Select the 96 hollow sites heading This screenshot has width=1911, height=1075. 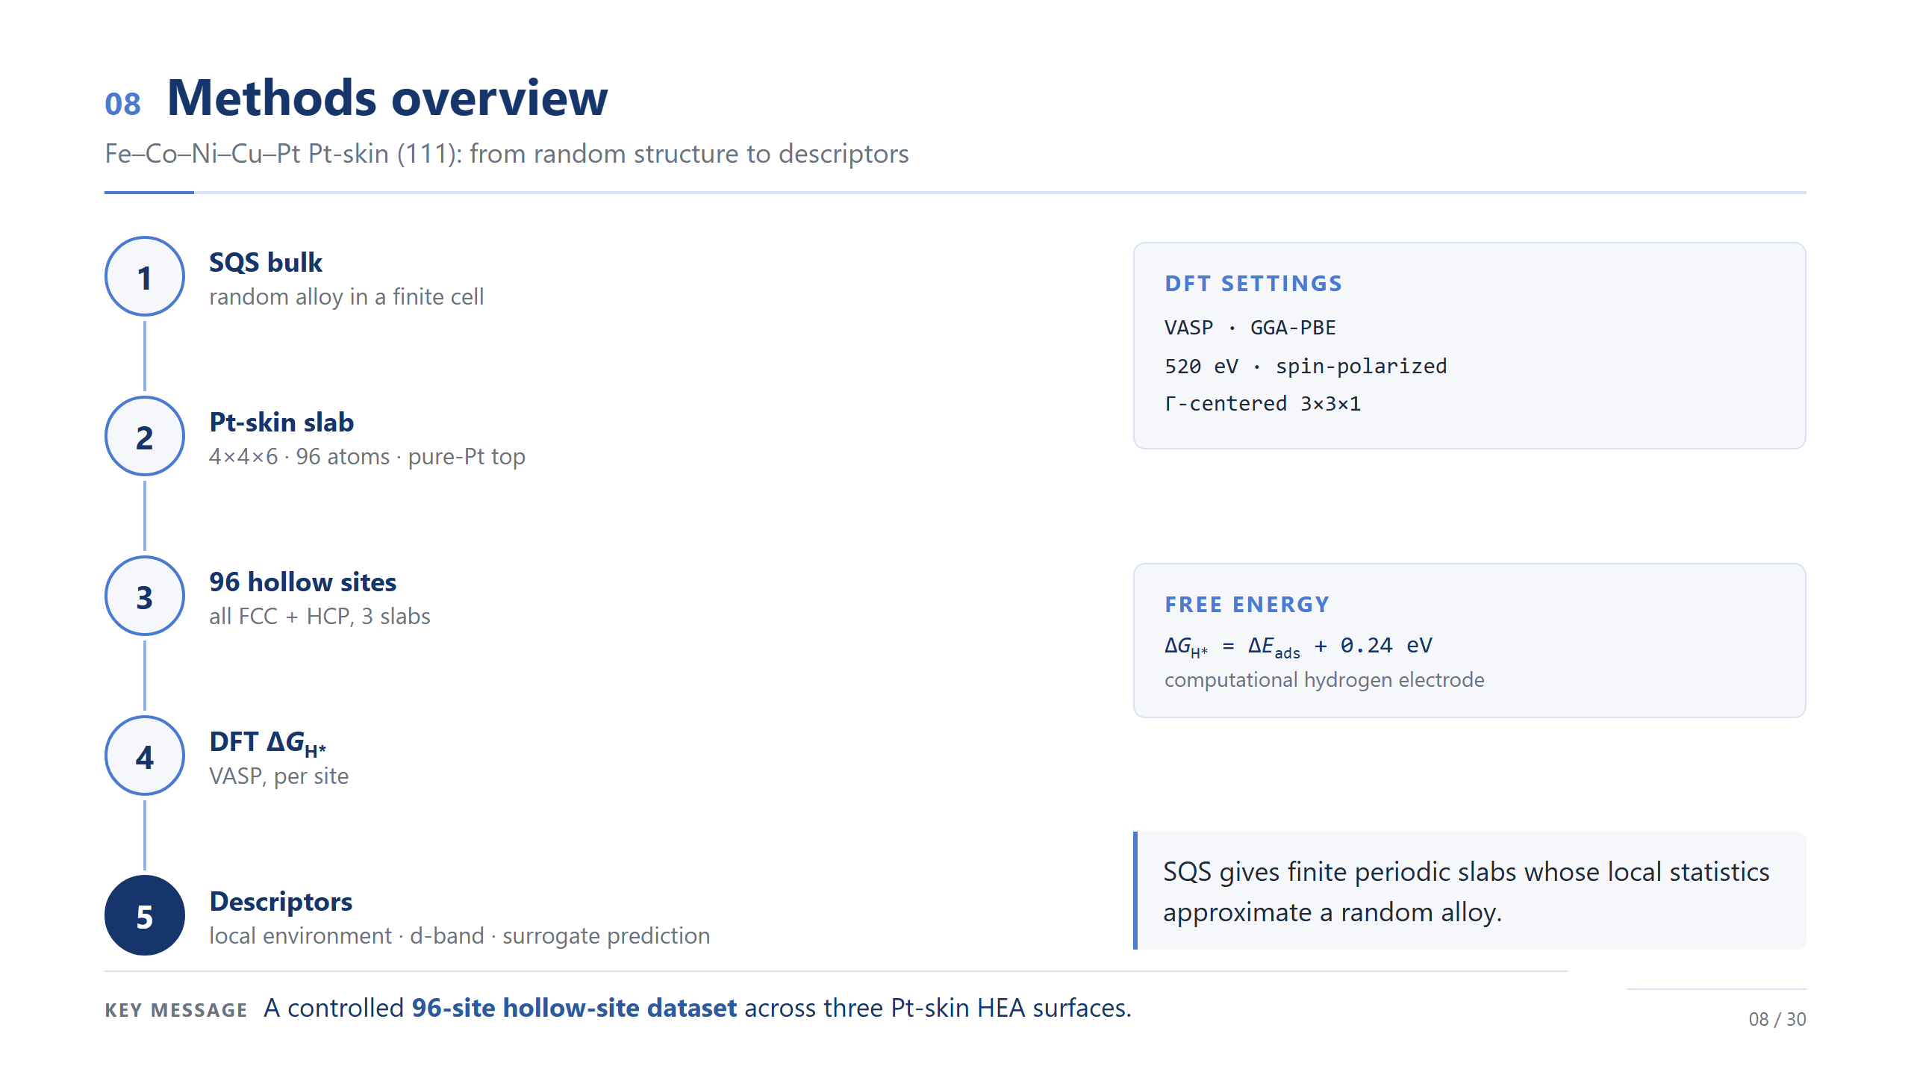coord(302,582)
